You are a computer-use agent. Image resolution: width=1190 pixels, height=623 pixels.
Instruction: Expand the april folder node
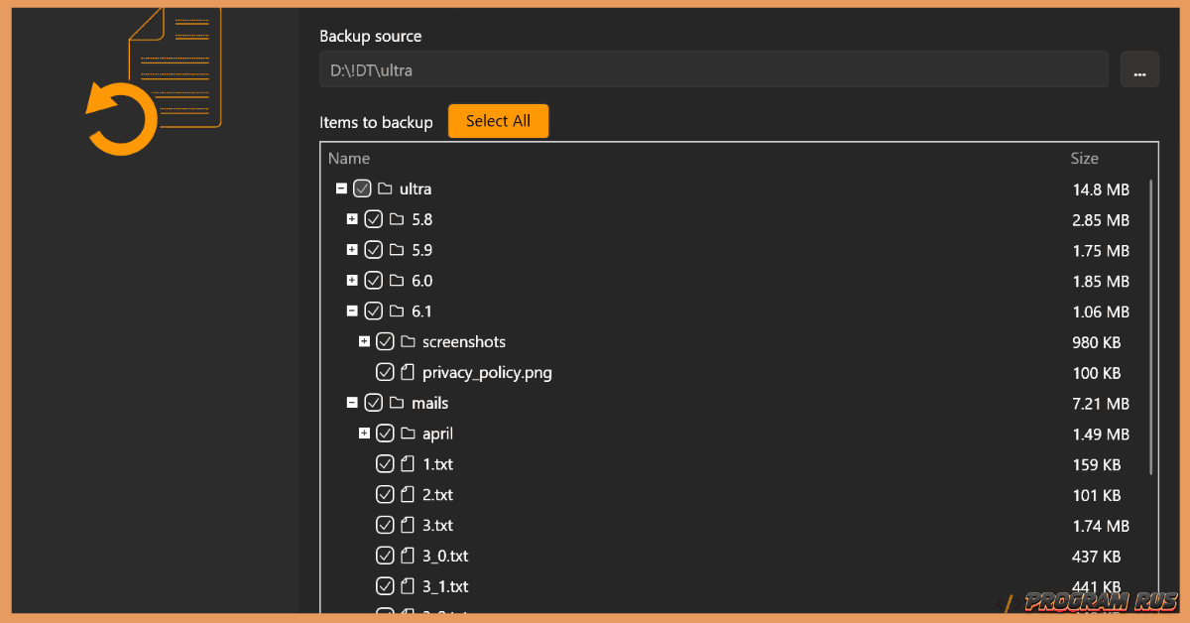(364, 433)
